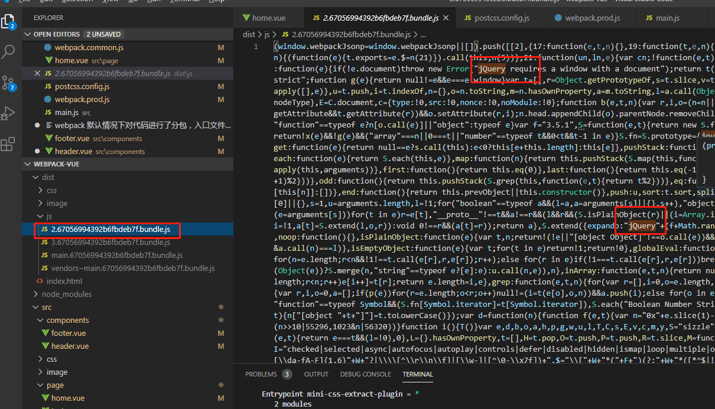Expand the css folder inside src
The width and height of the screenshot is (715, 409).
coord(40,359)
